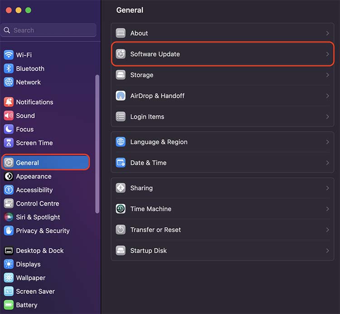Image resolution: width=340 pixels, height=314 pixels.
Task: Select the Storage disk icon
Action: click(121, 75)
